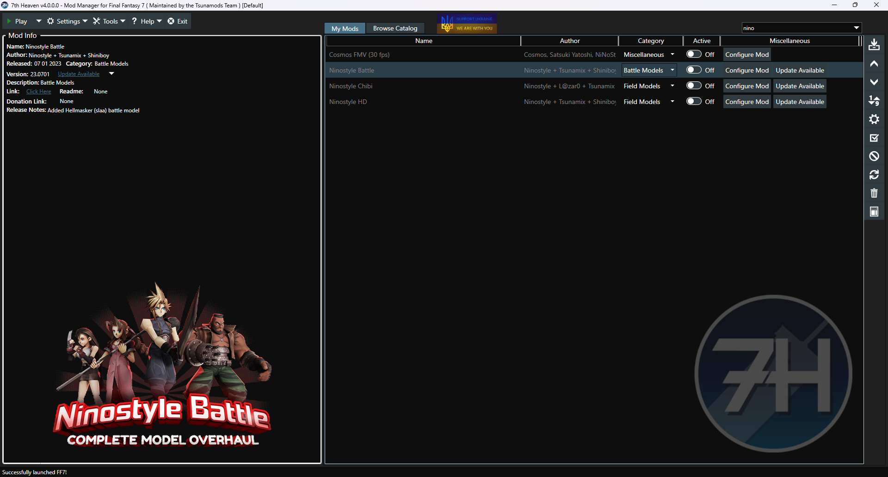The width and height of the screenshot is (888, 477).
Task: Click the trash can icon in the side toolbar
Action: 874,193
